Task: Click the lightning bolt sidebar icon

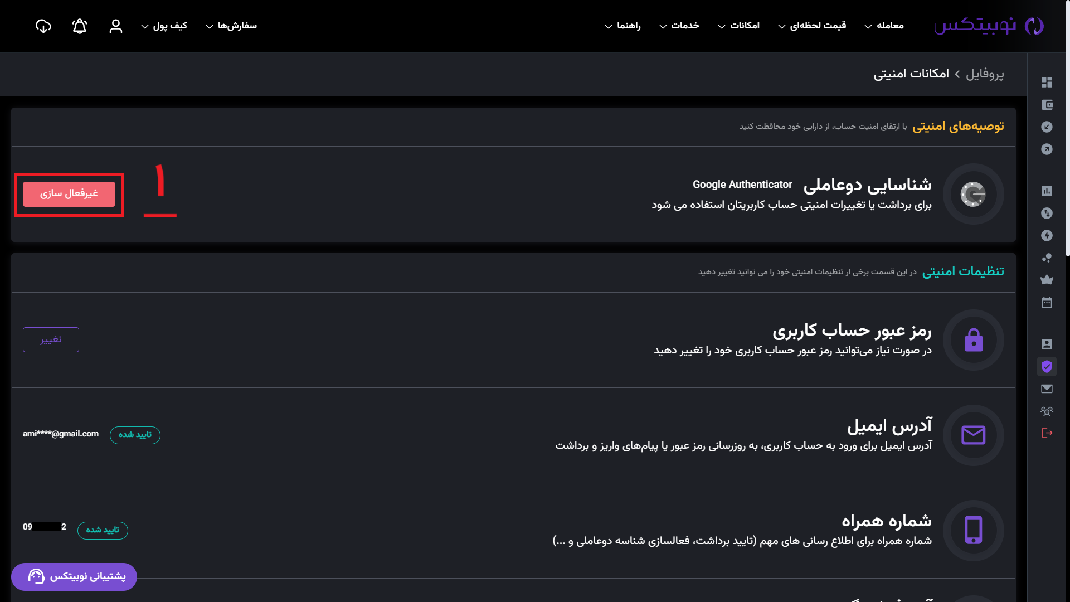Action: click(1047, 236)
